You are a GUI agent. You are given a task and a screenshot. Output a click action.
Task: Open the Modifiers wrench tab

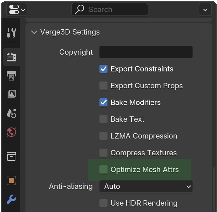(11, 199)
